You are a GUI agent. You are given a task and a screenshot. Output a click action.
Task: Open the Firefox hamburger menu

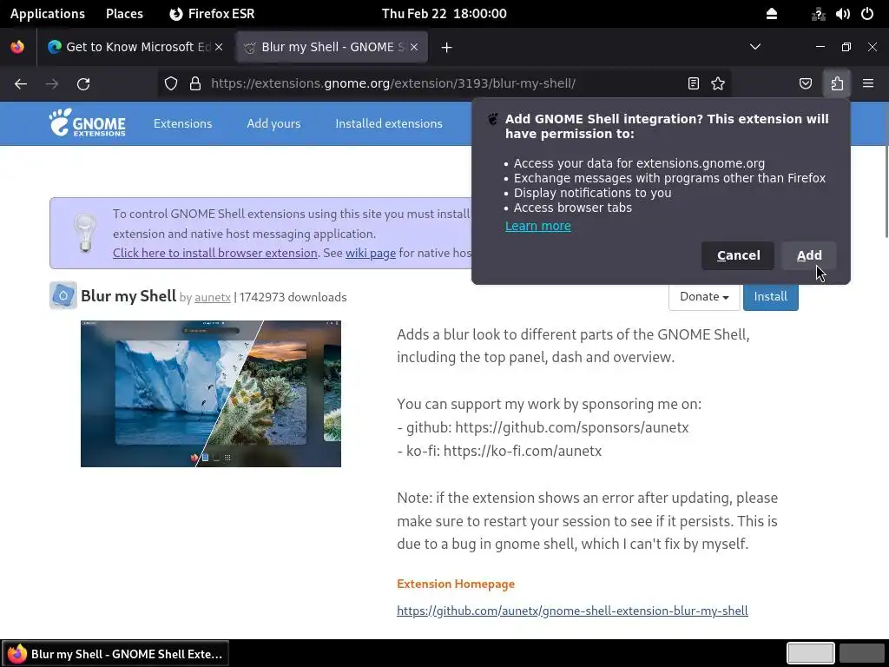click(x=867, y=84)
